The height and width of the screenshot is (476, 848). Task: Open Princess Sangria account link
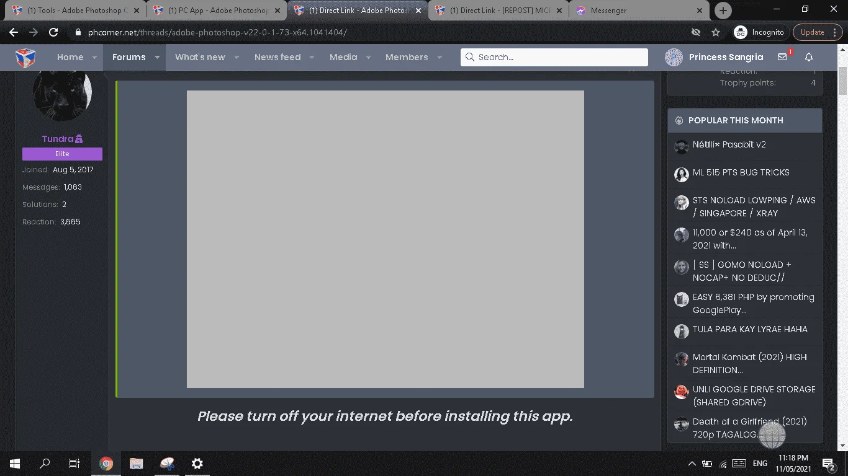726,57
